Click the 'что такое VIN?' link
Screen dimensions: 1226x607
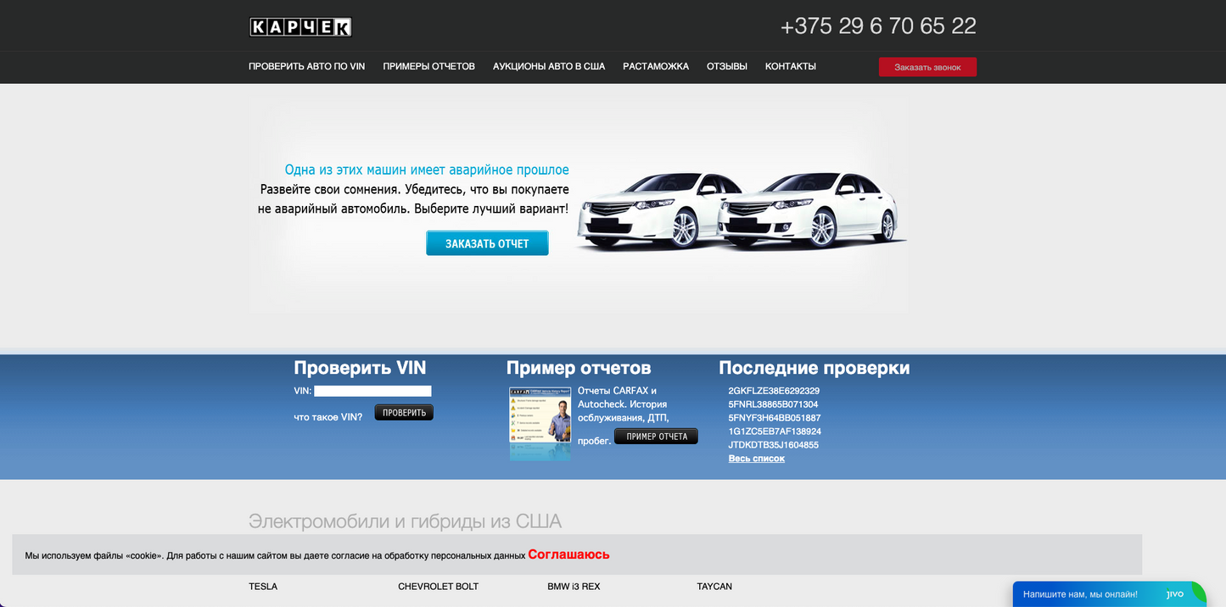click(x=327, y=416)
